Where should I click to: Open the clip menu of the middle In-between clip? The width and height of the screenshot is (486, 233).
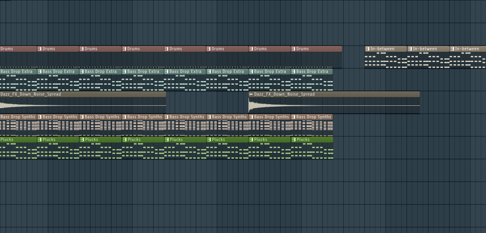pyautogui.click(x=410, y=49)
